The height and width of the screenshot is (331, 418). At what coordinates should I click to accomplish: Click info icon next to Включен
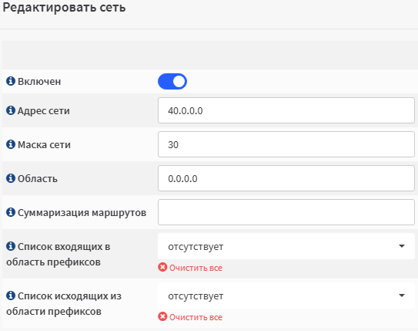point(11,81)
